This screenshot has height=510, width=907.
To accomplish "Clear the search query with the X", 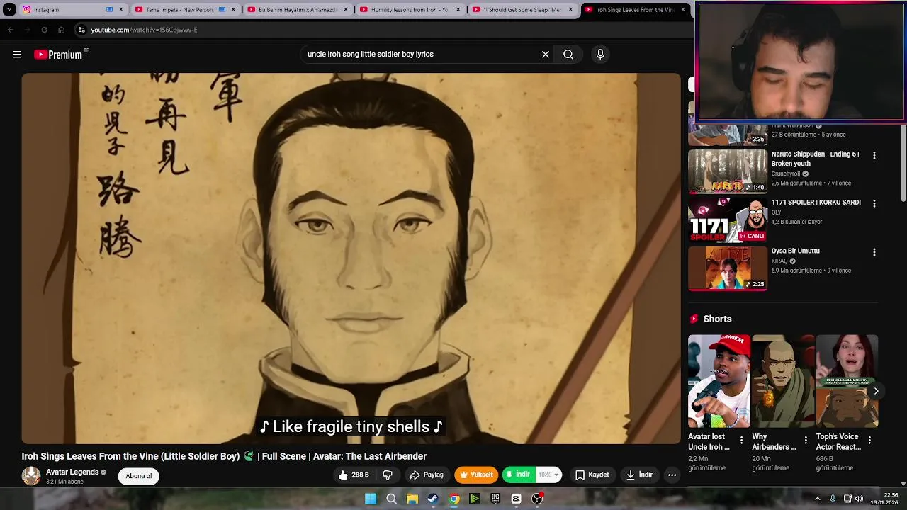I will [546, 55].
